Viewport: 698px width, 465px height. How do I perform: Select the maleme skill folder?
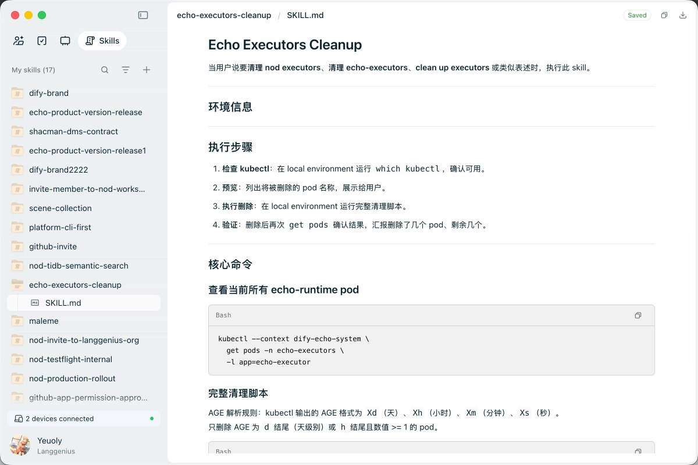(84, 321)
